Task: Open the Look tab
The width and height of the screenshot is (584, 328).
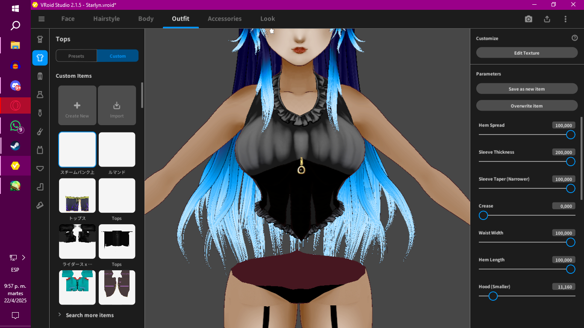Action: 268,19
